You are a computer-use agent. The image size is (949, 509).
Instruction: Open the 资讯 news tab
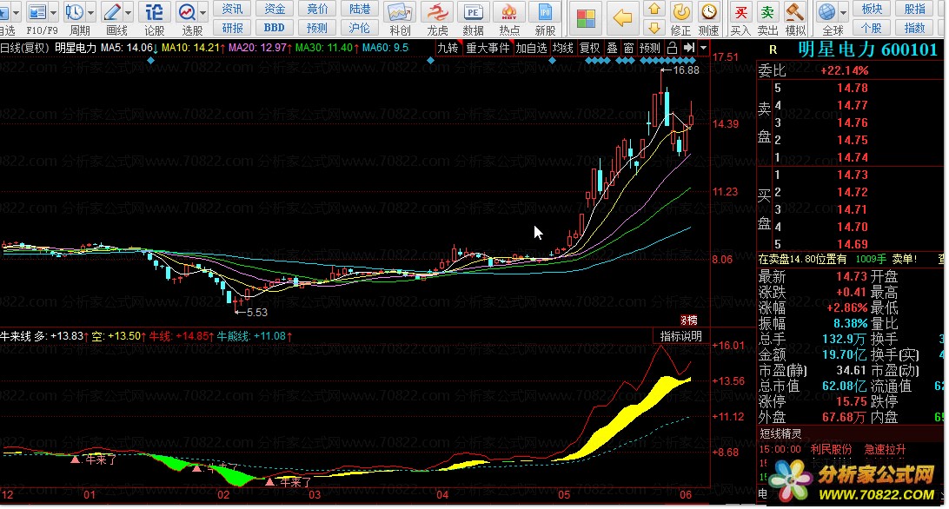pos(232,9)
